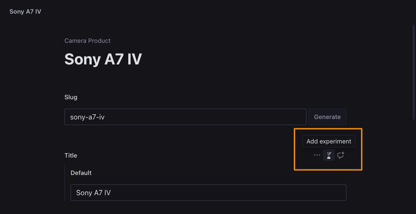Click the vertical scrollbar thumb
This screenshot has width=416, height=214.
tap(413, 72)
